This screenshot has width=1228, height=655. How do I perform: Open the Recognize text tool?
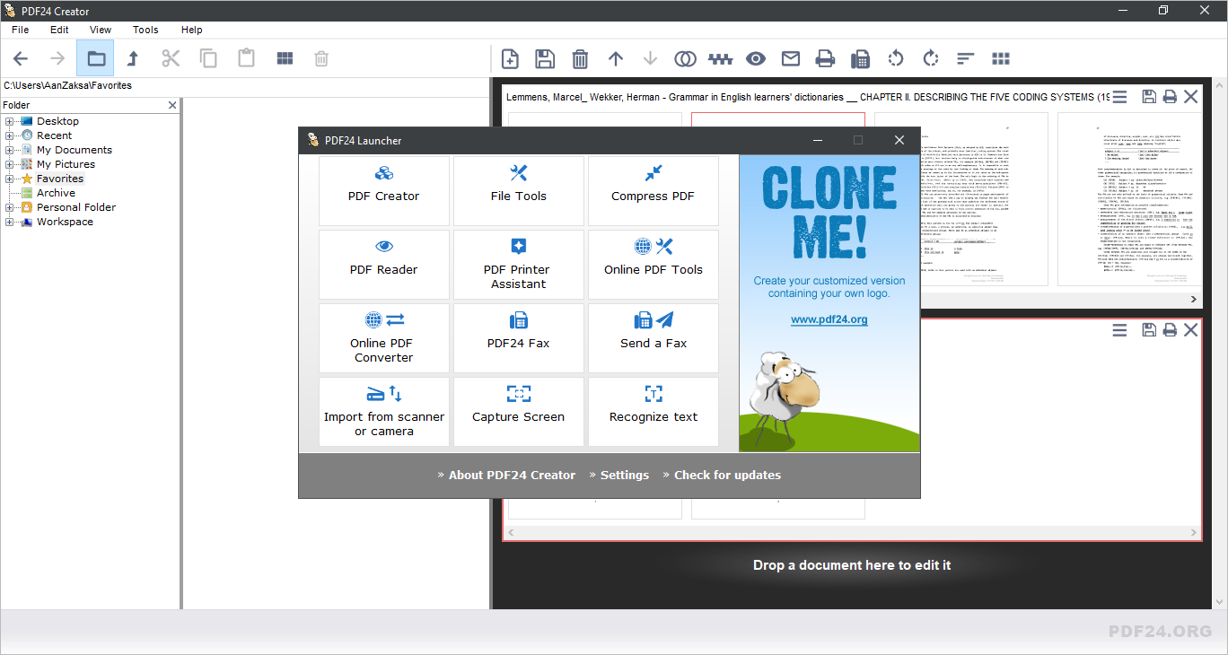653,412
